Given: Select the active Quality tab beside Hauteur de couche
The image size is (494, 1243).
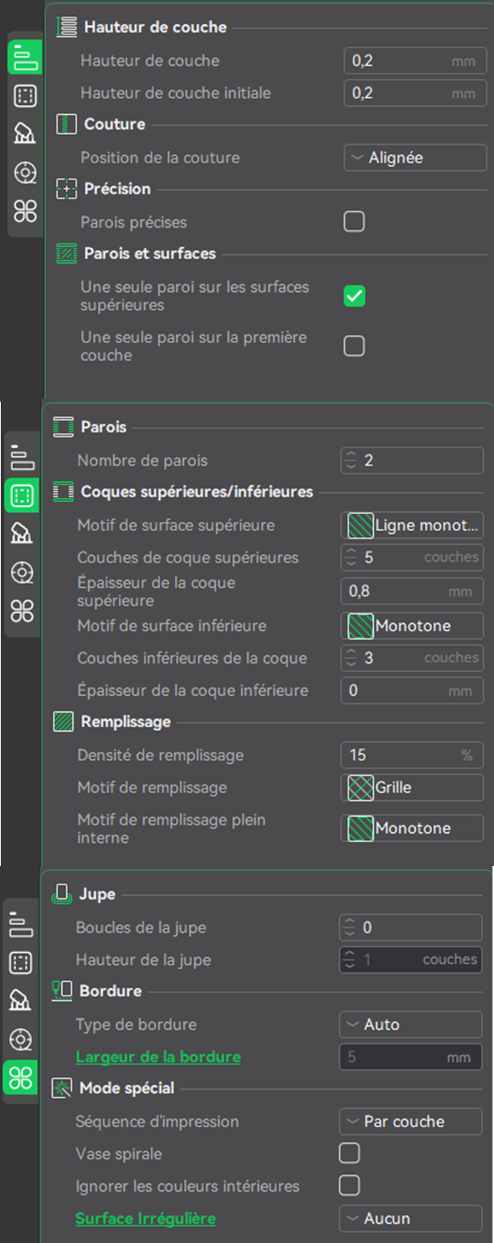Looking at the screenshot, I should tap(25, 58).
